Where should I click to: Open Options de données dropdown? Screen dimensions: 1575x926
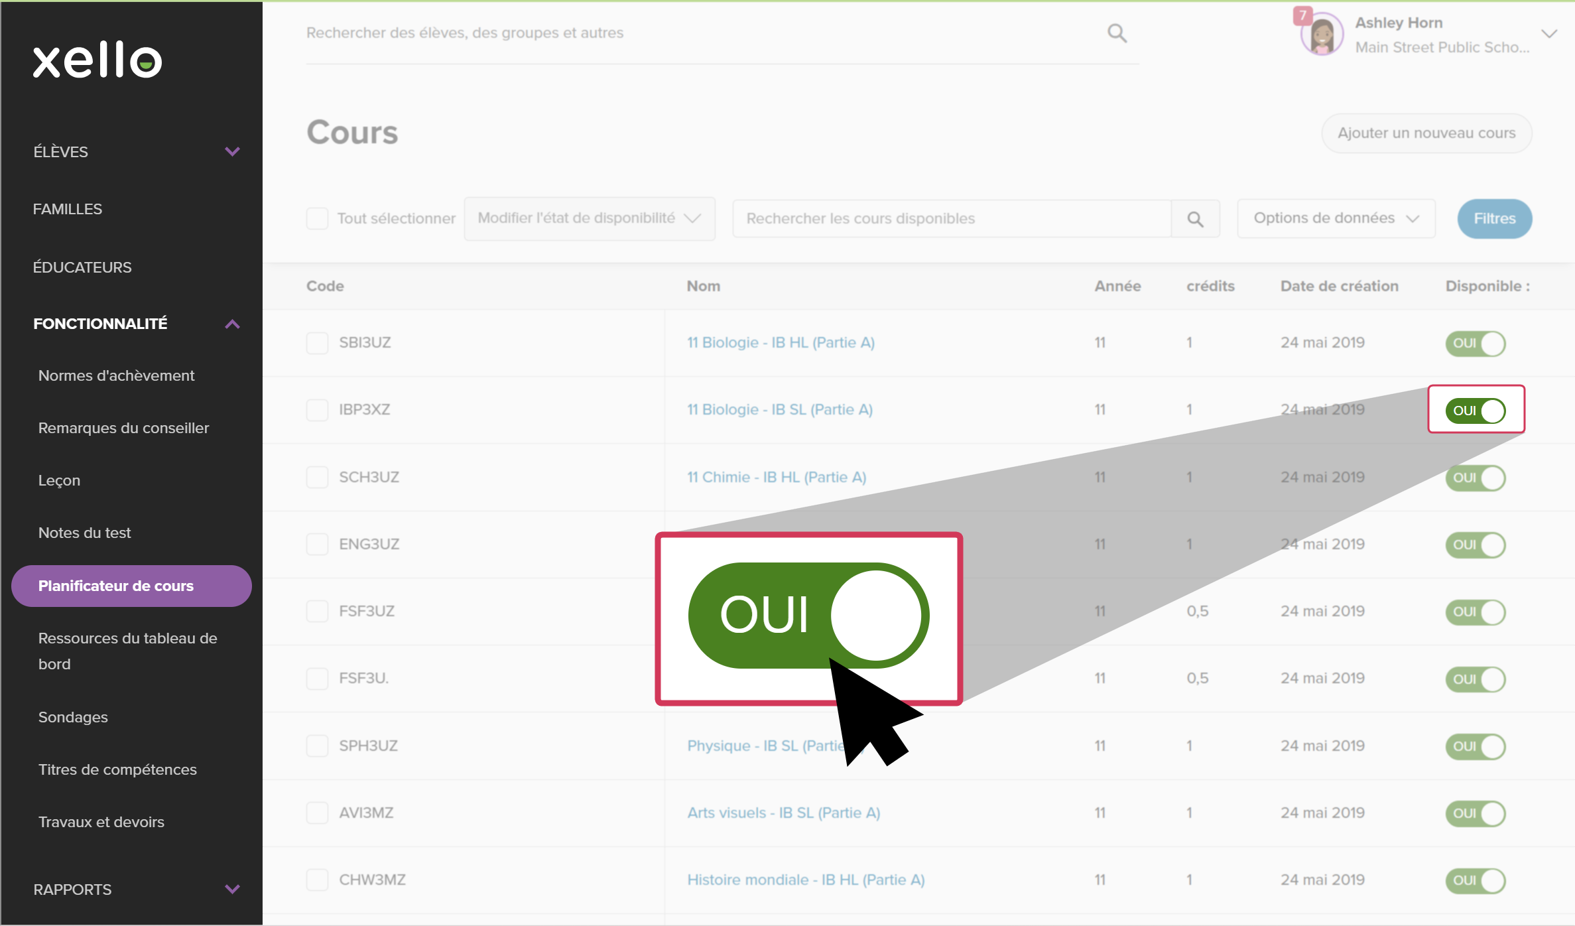tap(1336, 218)
